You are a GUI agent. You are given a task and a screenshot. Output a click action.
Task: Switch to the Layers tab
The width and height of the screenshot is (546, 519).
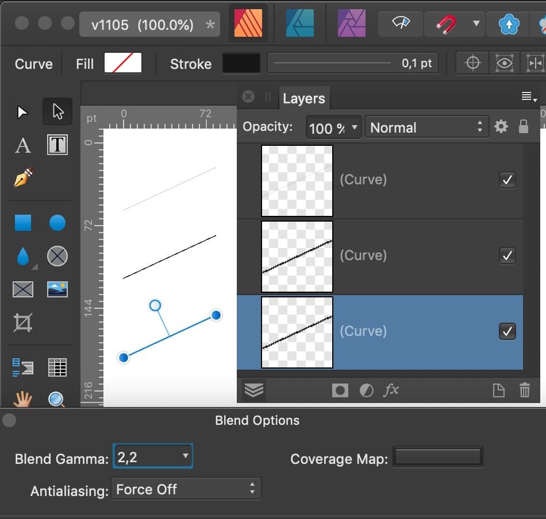pos(304,98)
